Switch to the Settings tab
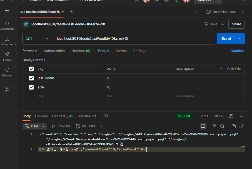252x169 pixels. 140,51
